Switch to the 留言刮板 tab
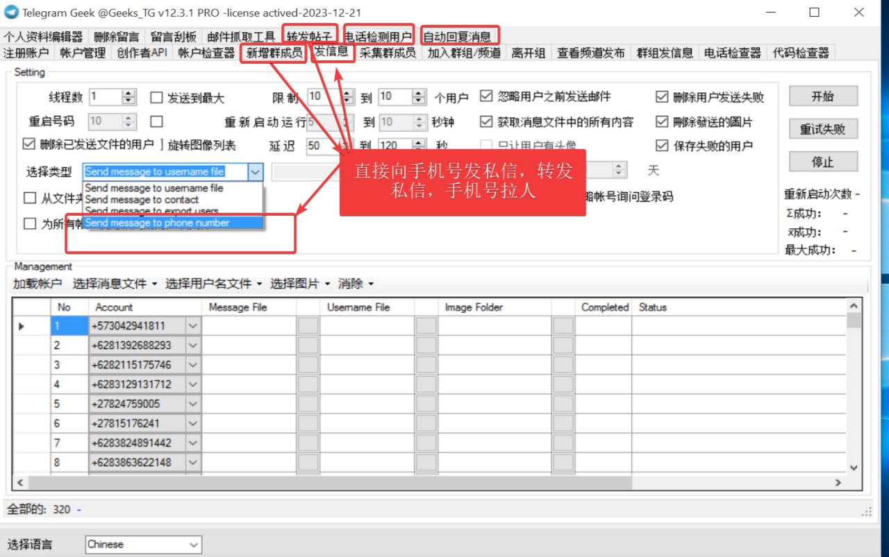This screenshot has height=557, width=889. [173, 37]
